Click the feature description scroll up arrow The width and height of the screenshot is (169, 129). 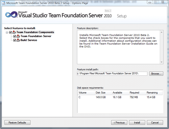point(162,32)
